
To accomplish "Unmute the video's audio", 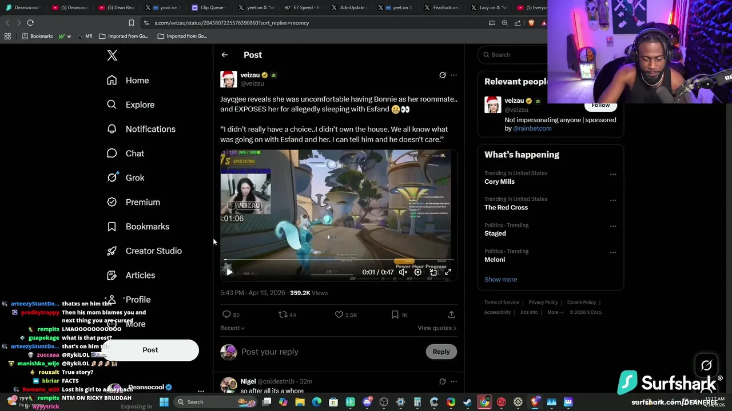I will pyautogui.click(x=403, y=272).
